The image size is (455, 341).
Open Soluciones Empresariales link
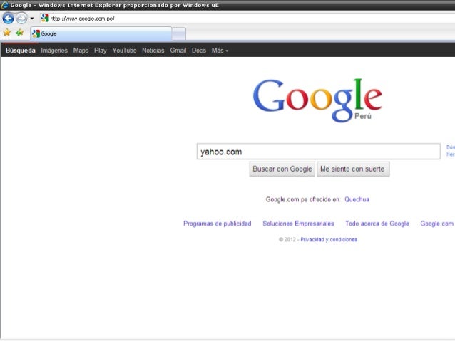point(298,224)
